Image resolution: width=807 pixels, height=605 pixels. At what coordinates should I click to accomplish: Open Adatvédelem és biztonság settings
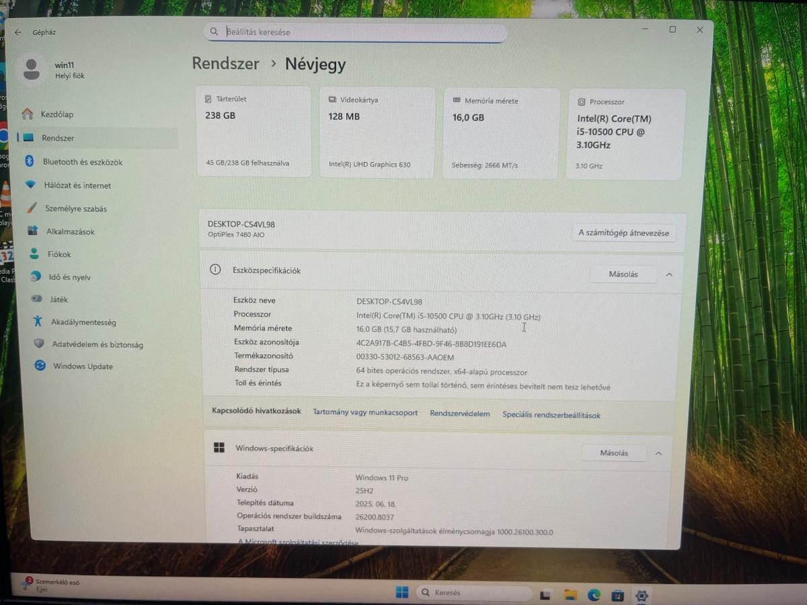[97, 345]
